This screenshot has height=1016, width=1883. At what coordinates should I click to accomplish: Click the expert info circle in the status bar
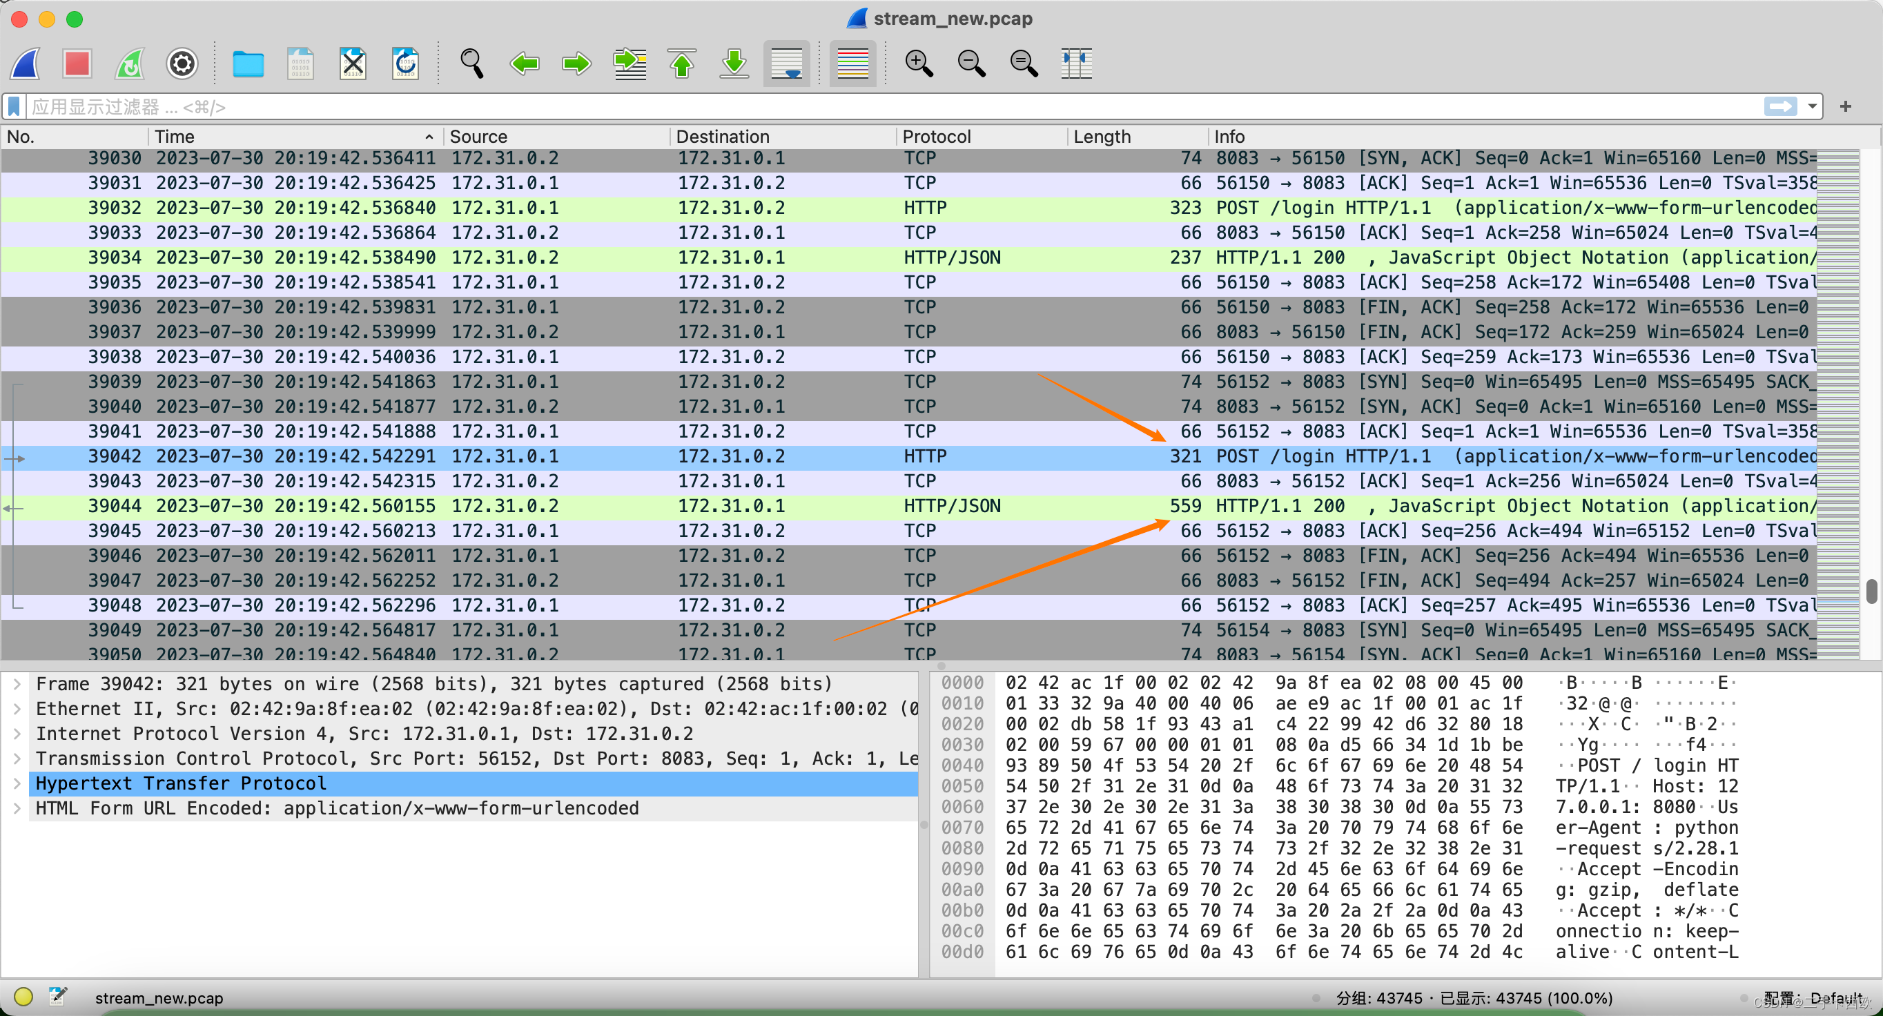pyautogui.click(x=23, y=997)
